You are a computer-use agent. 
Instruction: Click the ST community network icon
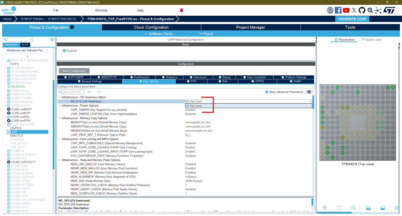tap(378, 10)
